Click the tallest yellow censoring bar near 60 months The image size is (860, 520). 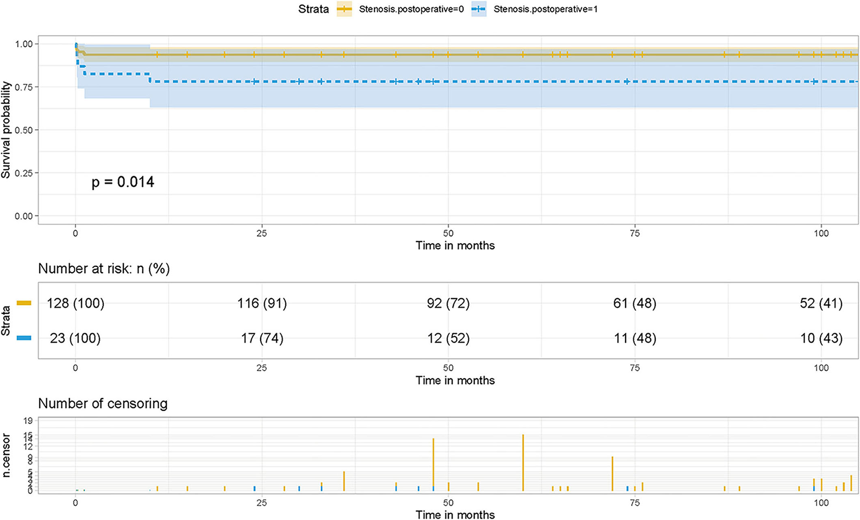click(523, 462)
